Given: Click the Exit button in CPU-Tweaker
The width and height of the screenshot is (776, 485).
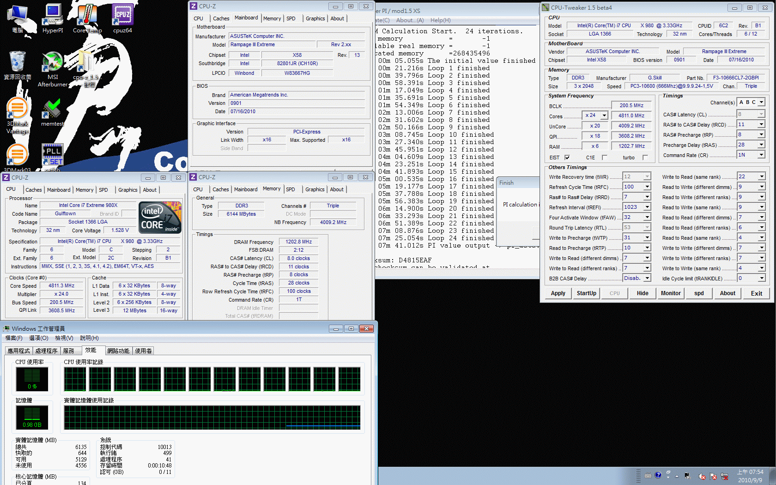Looking at the screenshot, I should (x=757, y=293).
